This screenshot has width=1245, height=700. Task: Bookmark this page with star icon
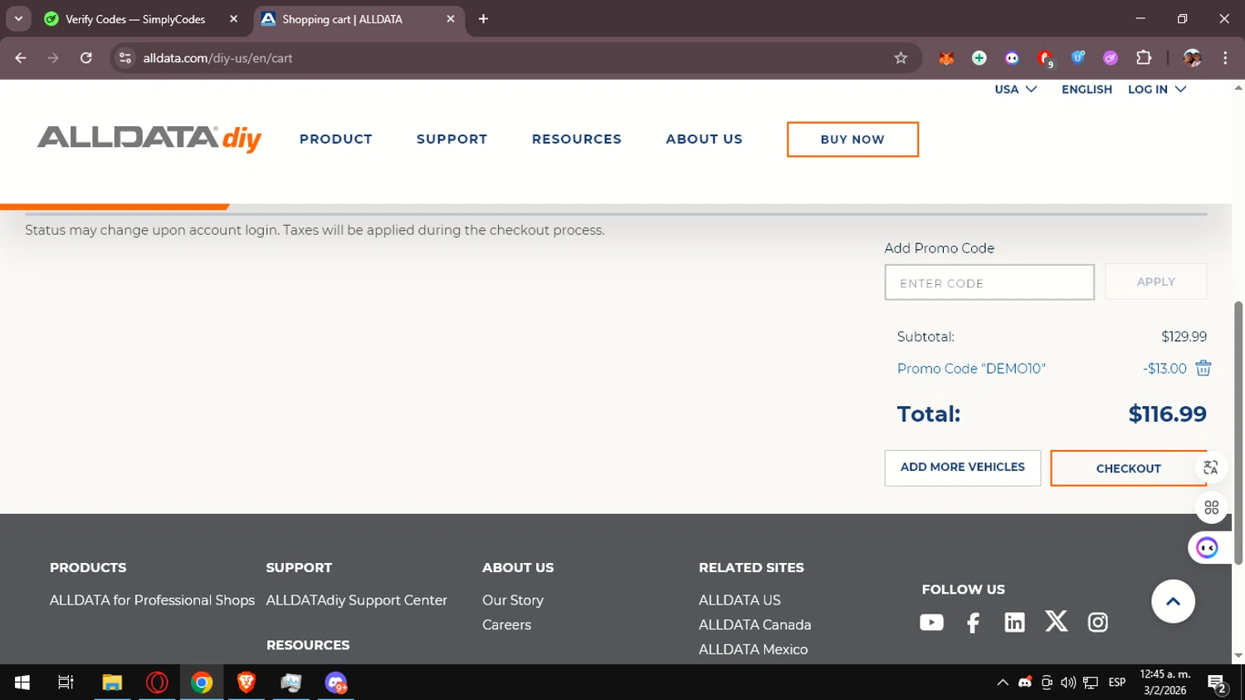901,58
